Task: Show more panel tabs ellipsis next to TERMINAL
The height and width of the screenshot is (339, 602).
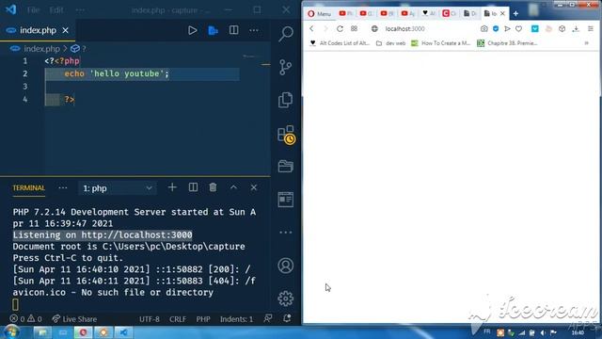Action: coord(63,188)
